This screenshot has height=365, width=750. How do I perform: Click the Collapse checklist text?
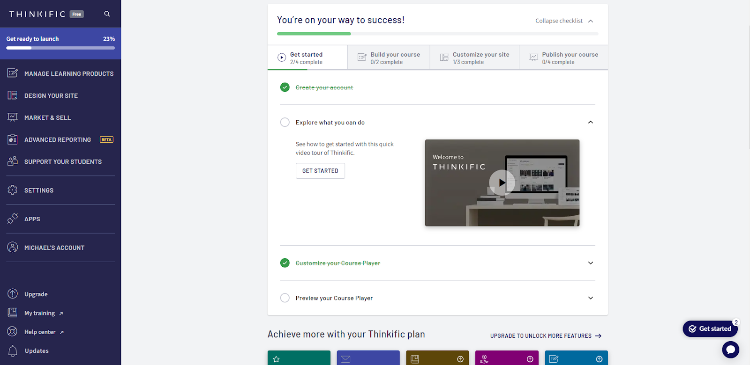coord(559,21)
